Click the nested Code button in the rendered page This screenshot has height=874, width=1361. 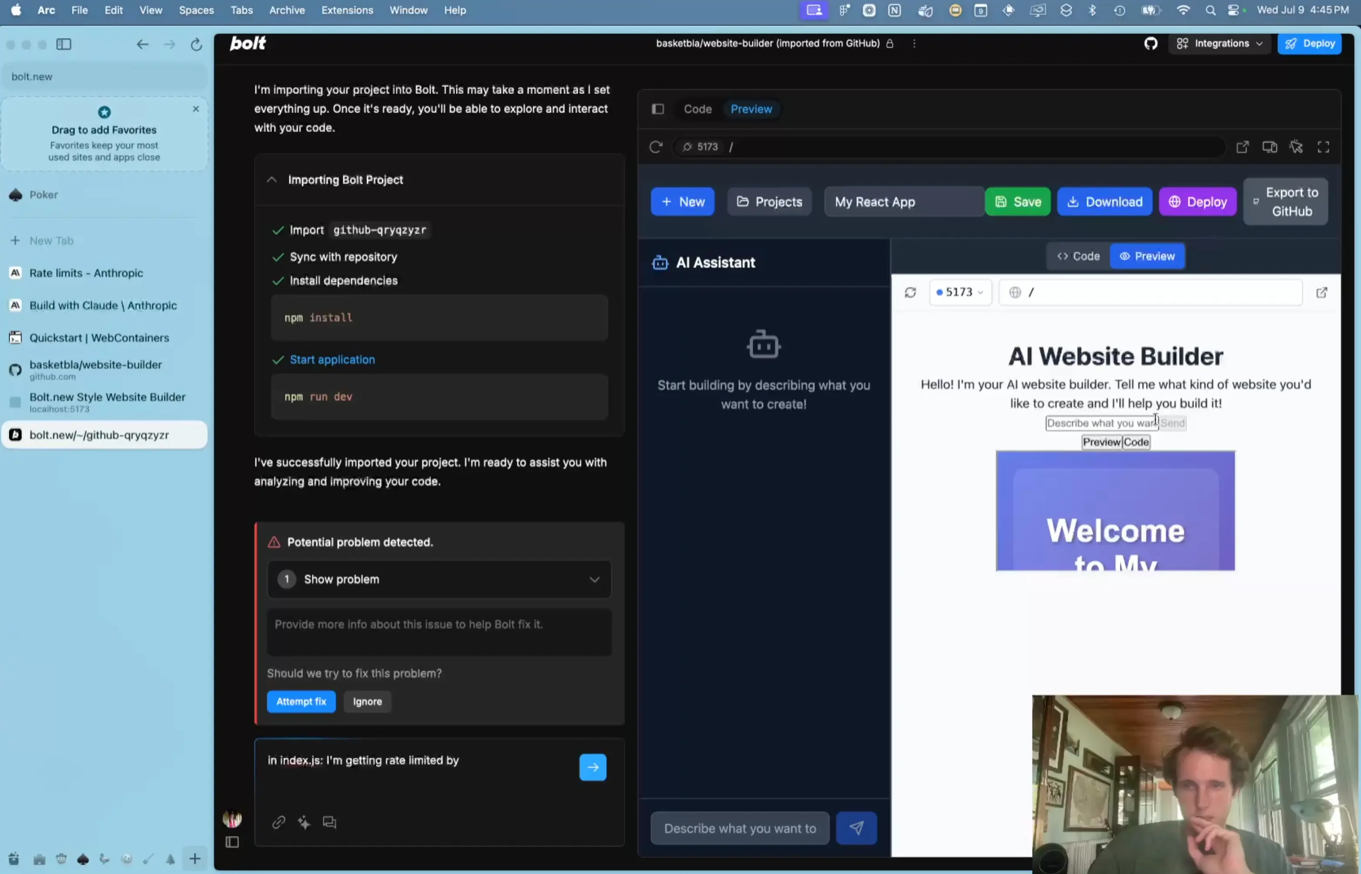pos(1136,442)
